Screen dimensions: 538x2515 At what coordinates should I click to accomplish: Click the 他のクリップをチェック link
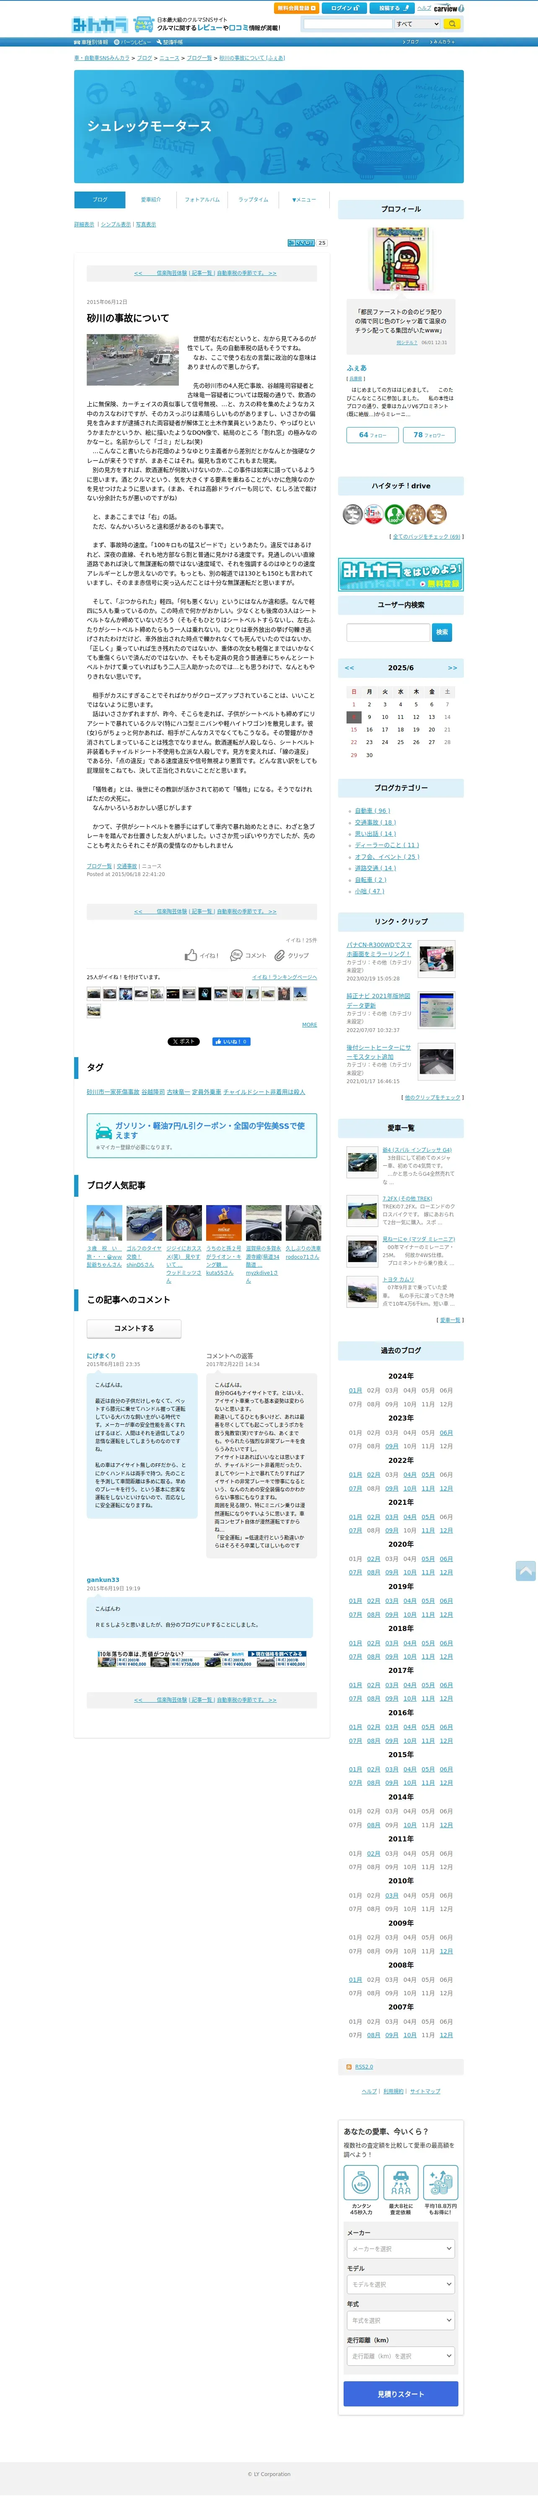point(432,1097)
